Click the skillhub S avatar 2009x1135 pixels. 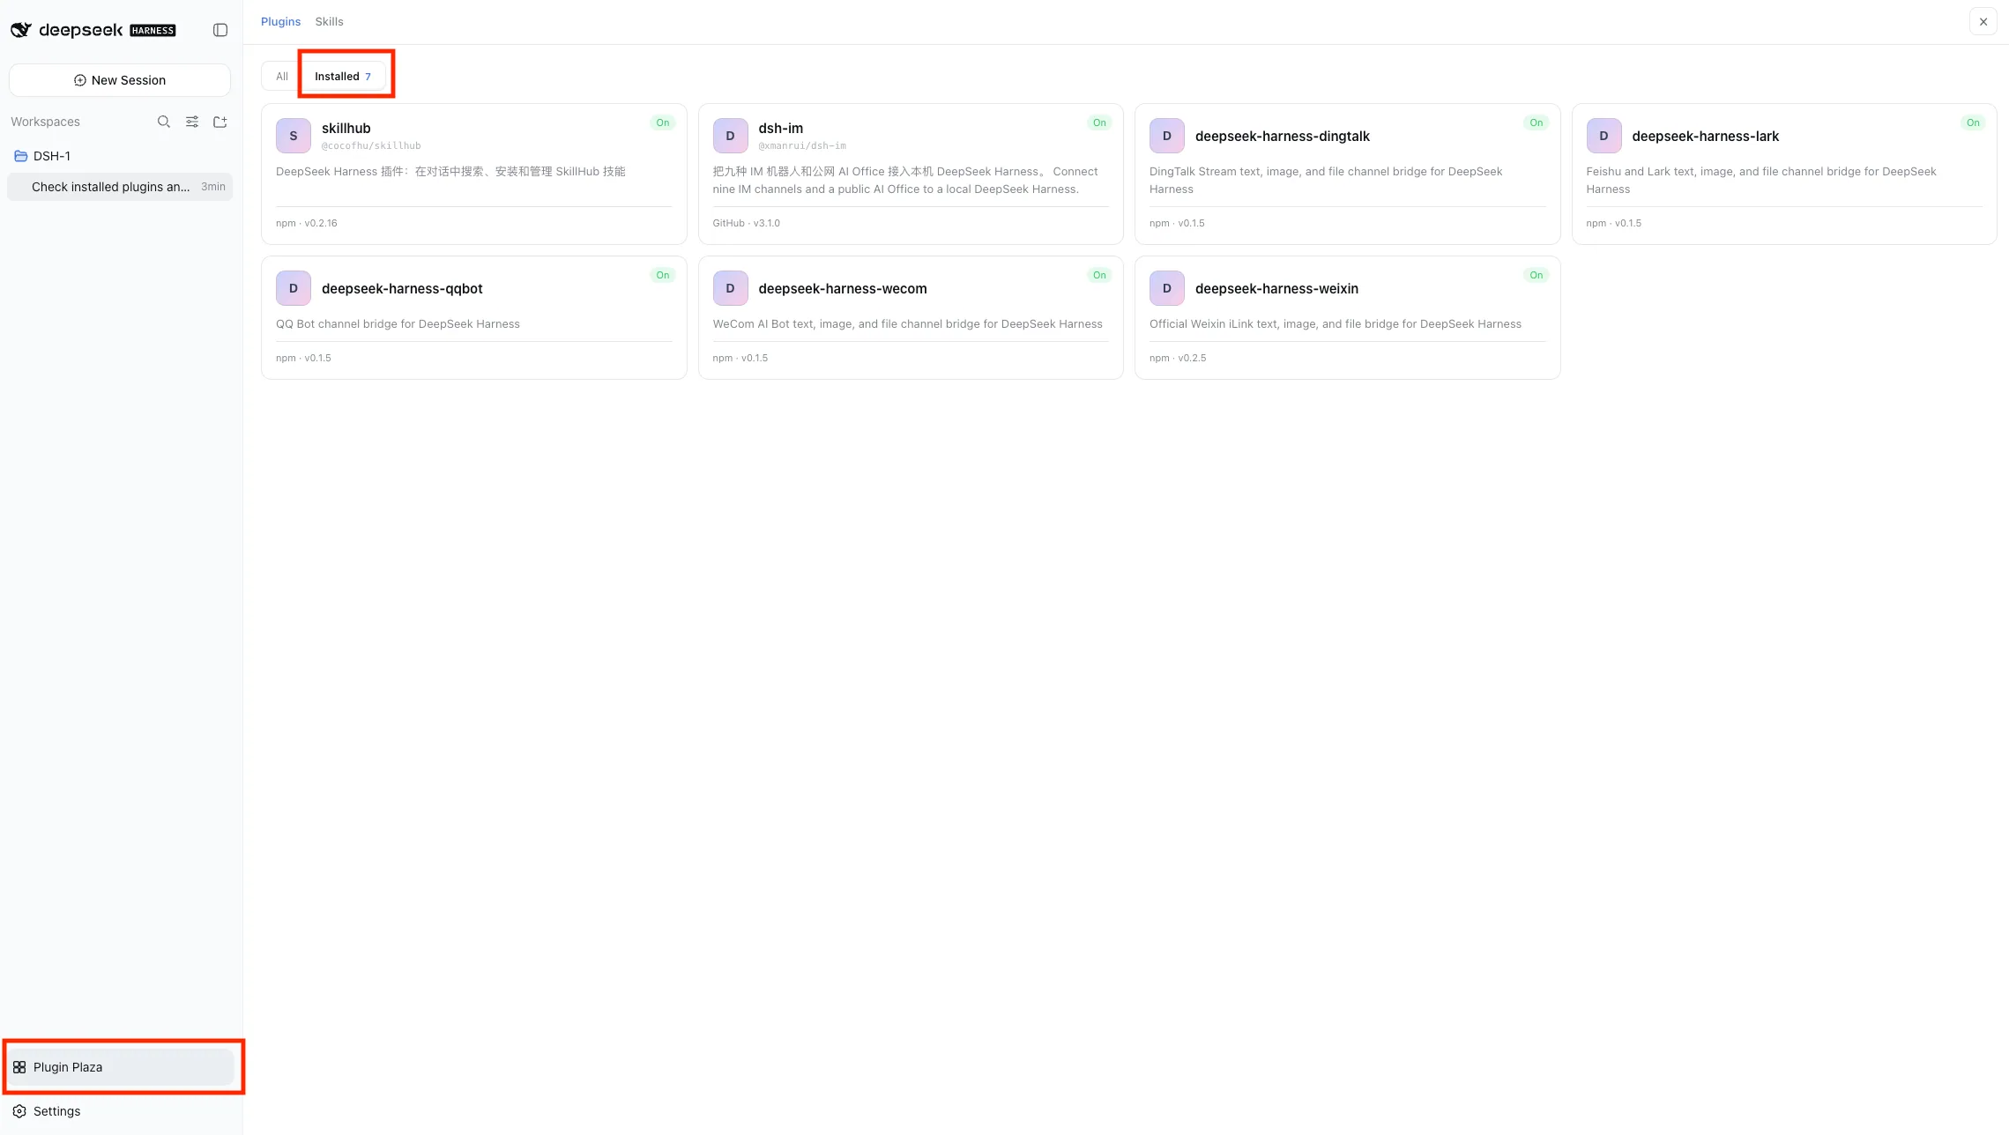pyautogui.click(x=294, y=136)
